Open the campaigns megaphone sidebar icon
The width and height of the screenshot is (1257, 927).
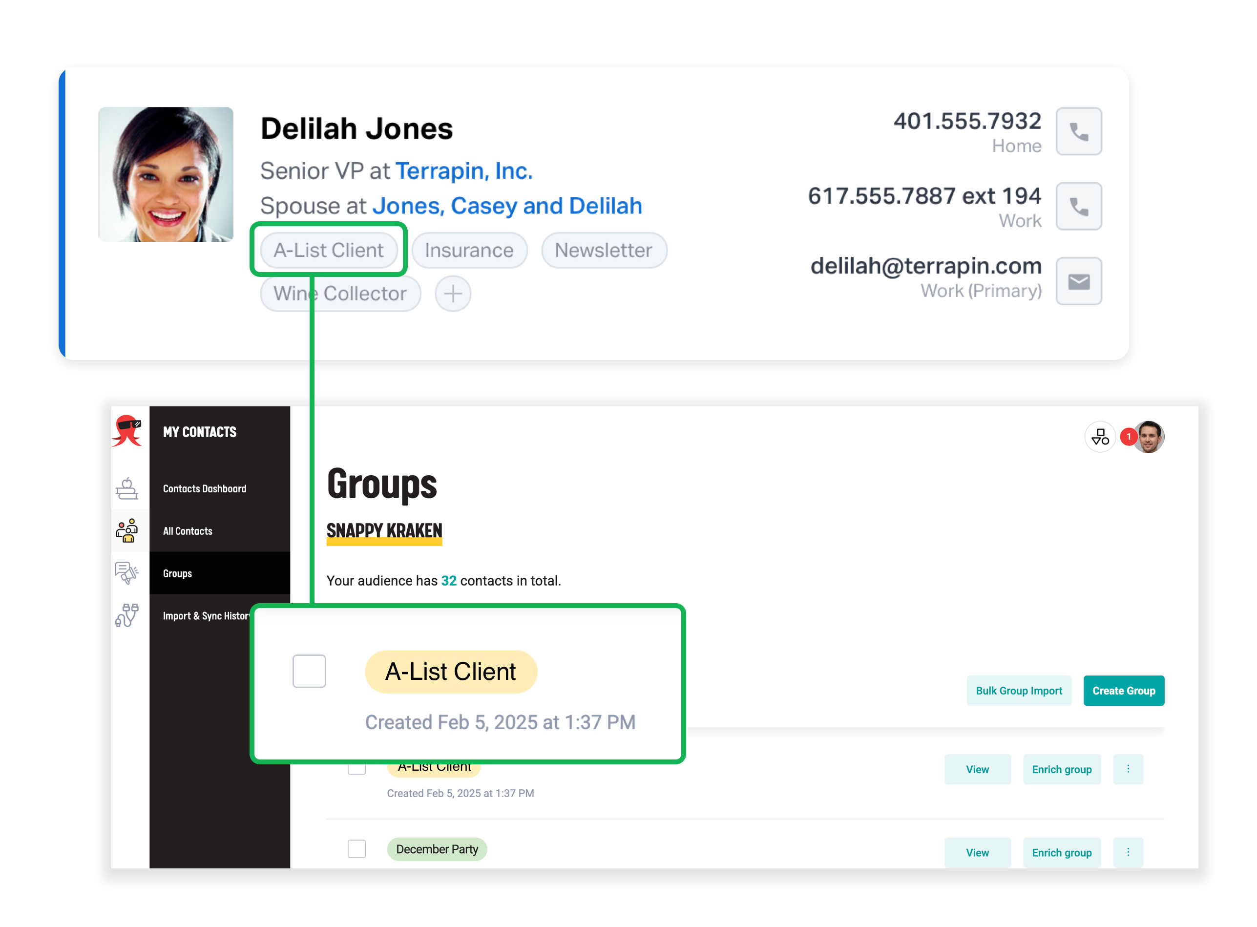coord(127,573)
